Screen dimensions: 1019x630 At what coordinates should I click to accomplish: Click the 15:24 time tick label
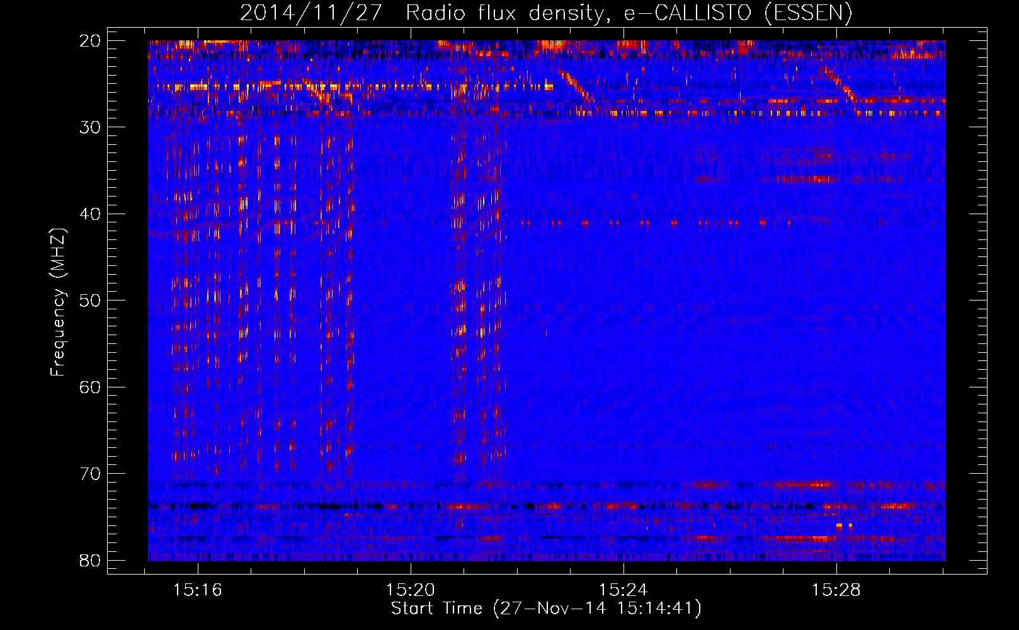[623, 590]
